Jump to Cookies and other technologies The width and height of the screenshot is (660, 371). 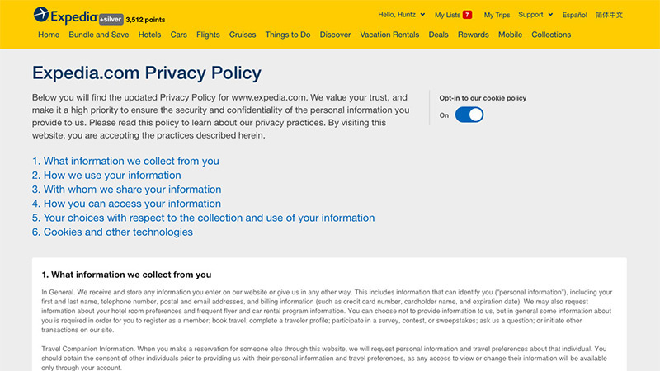pyautogui.click(x=112, y=232)
